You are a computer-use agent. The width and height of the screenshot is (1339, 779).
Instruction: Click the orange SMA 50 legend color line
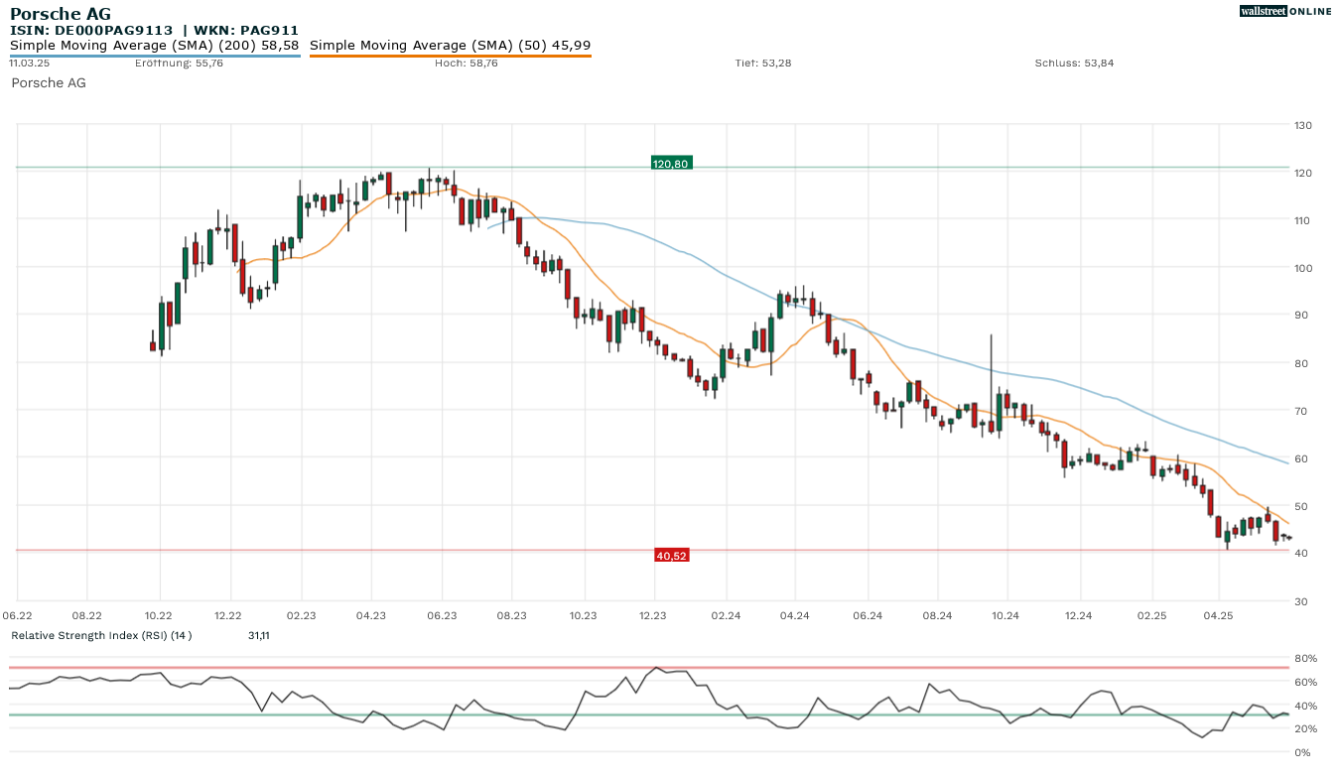coord(451,56)
